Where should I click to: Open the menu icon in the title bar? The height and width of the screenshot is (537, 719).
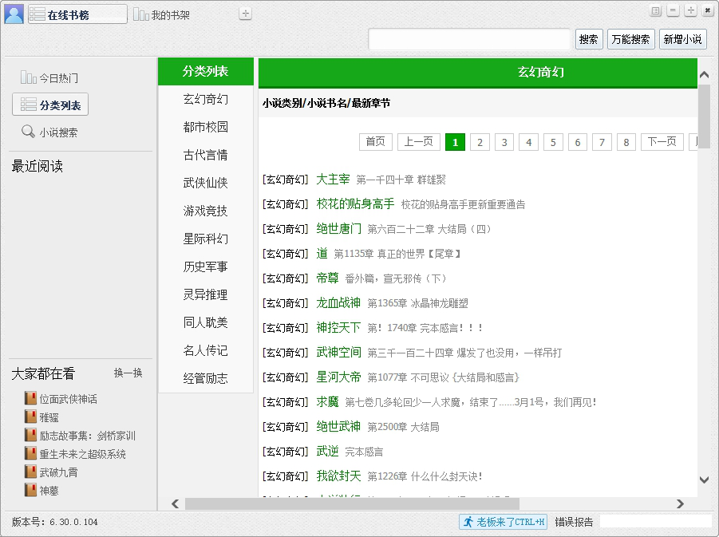(655, 11)
